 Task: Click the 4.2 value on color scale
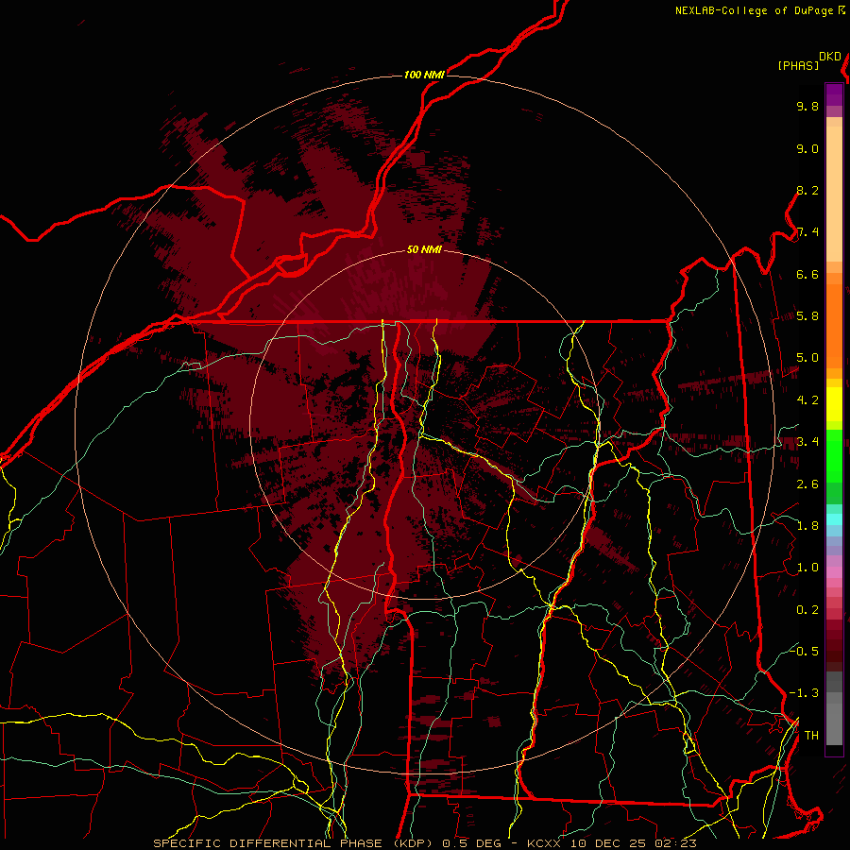[807, 400]
